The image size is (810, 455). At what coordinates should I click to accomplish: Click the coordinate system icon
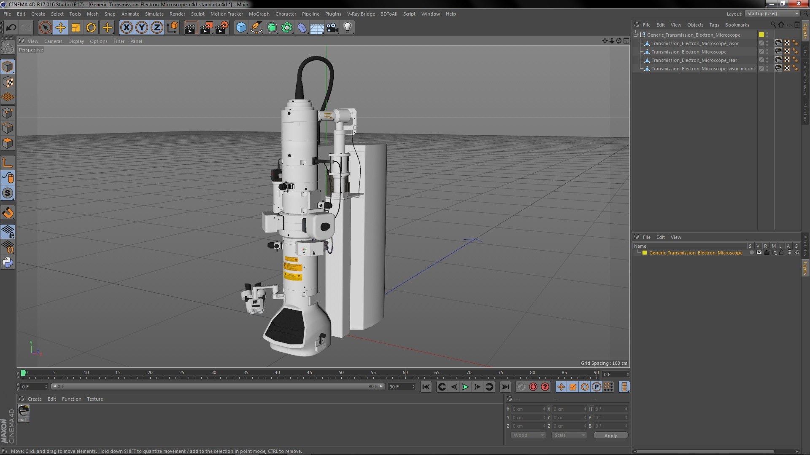173,28
